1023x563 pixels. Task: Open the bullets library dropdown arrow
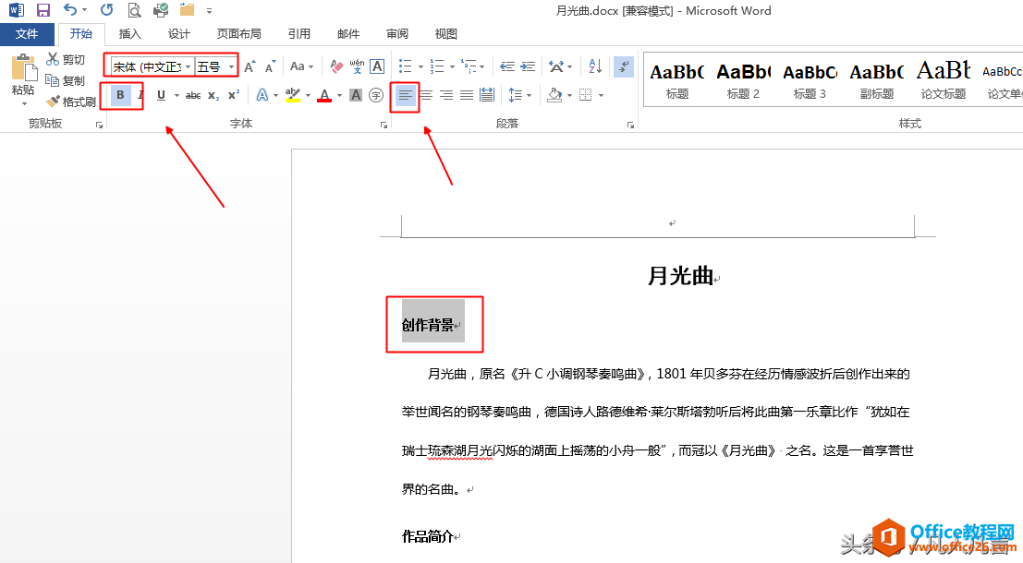420,67
